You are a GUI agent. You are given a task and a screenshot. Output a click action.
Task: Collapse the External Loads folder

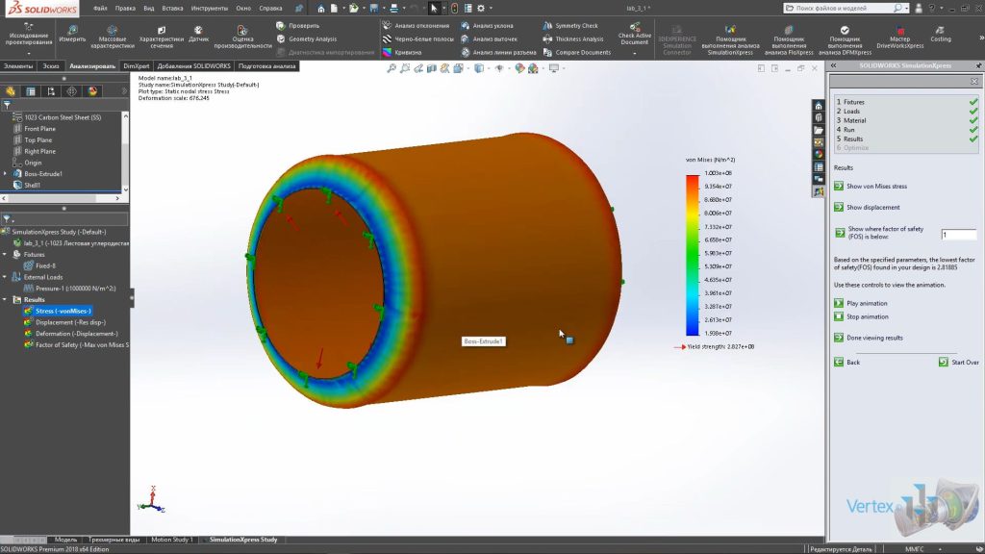tap(5, 277)
